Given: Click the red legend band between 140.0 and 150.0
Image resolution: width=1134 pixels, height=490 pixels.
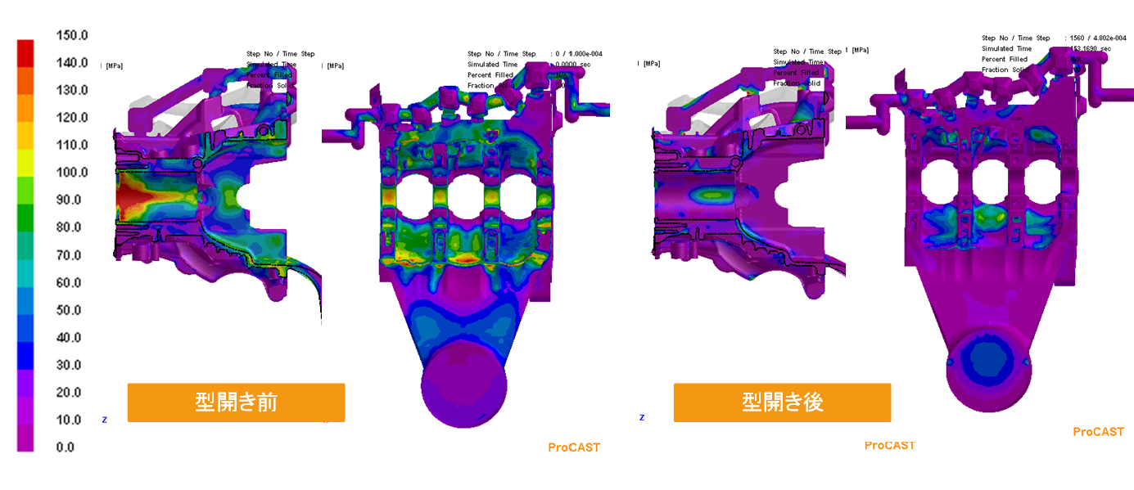Looking at the screenshot, I should coord(26,52).
